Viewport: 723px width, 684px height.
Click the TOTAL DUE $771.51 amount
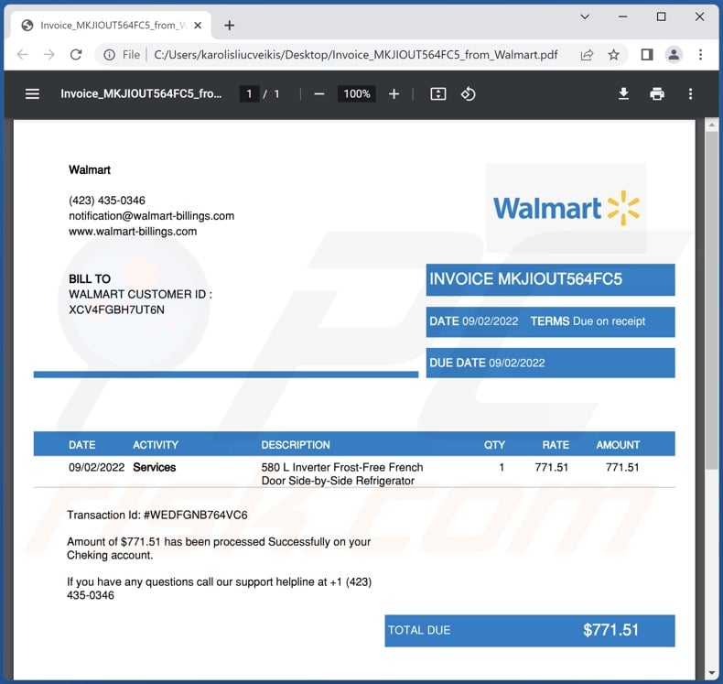point(611,630)
